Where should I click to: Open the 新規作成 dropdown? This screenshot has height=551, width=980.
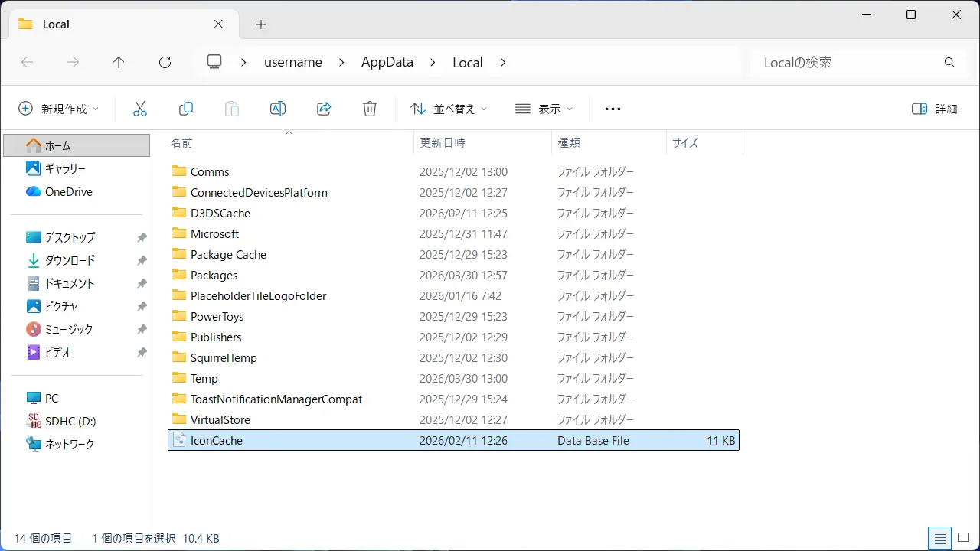coord(59,109)
